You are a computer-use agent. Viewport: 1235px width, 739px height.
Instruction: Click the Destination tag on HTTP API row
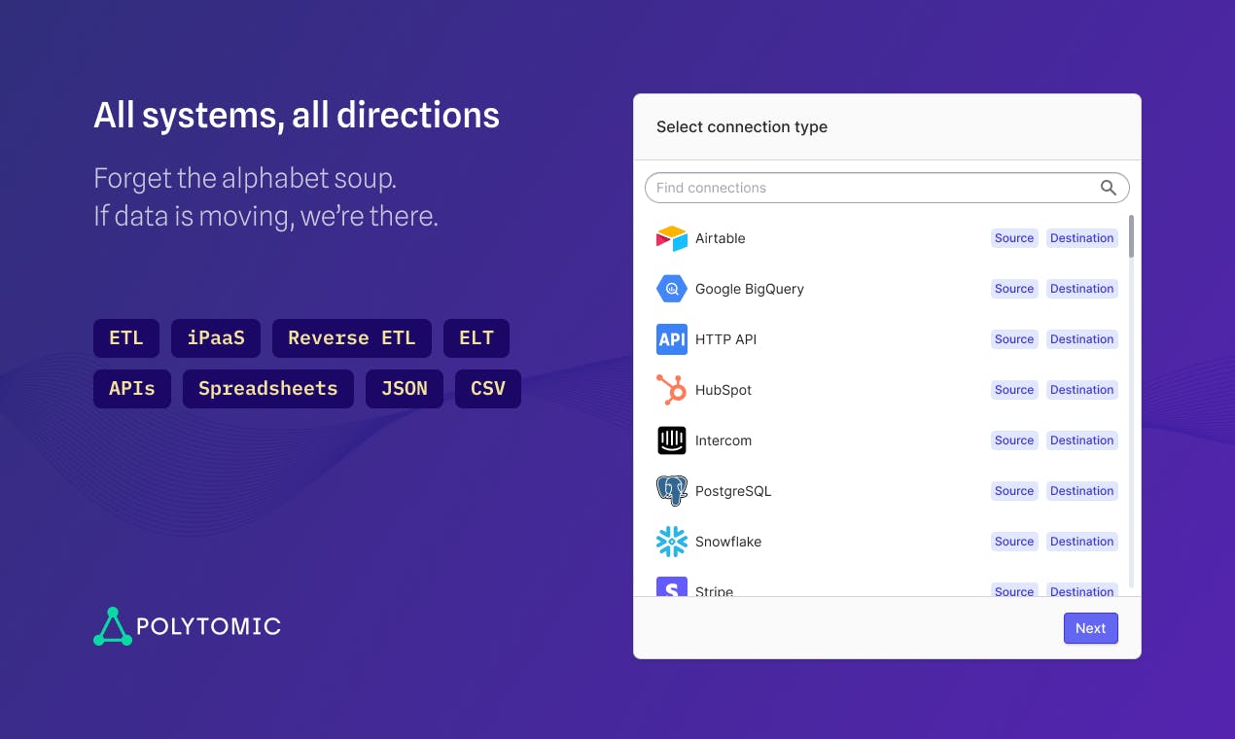[x=1082, y=339]
